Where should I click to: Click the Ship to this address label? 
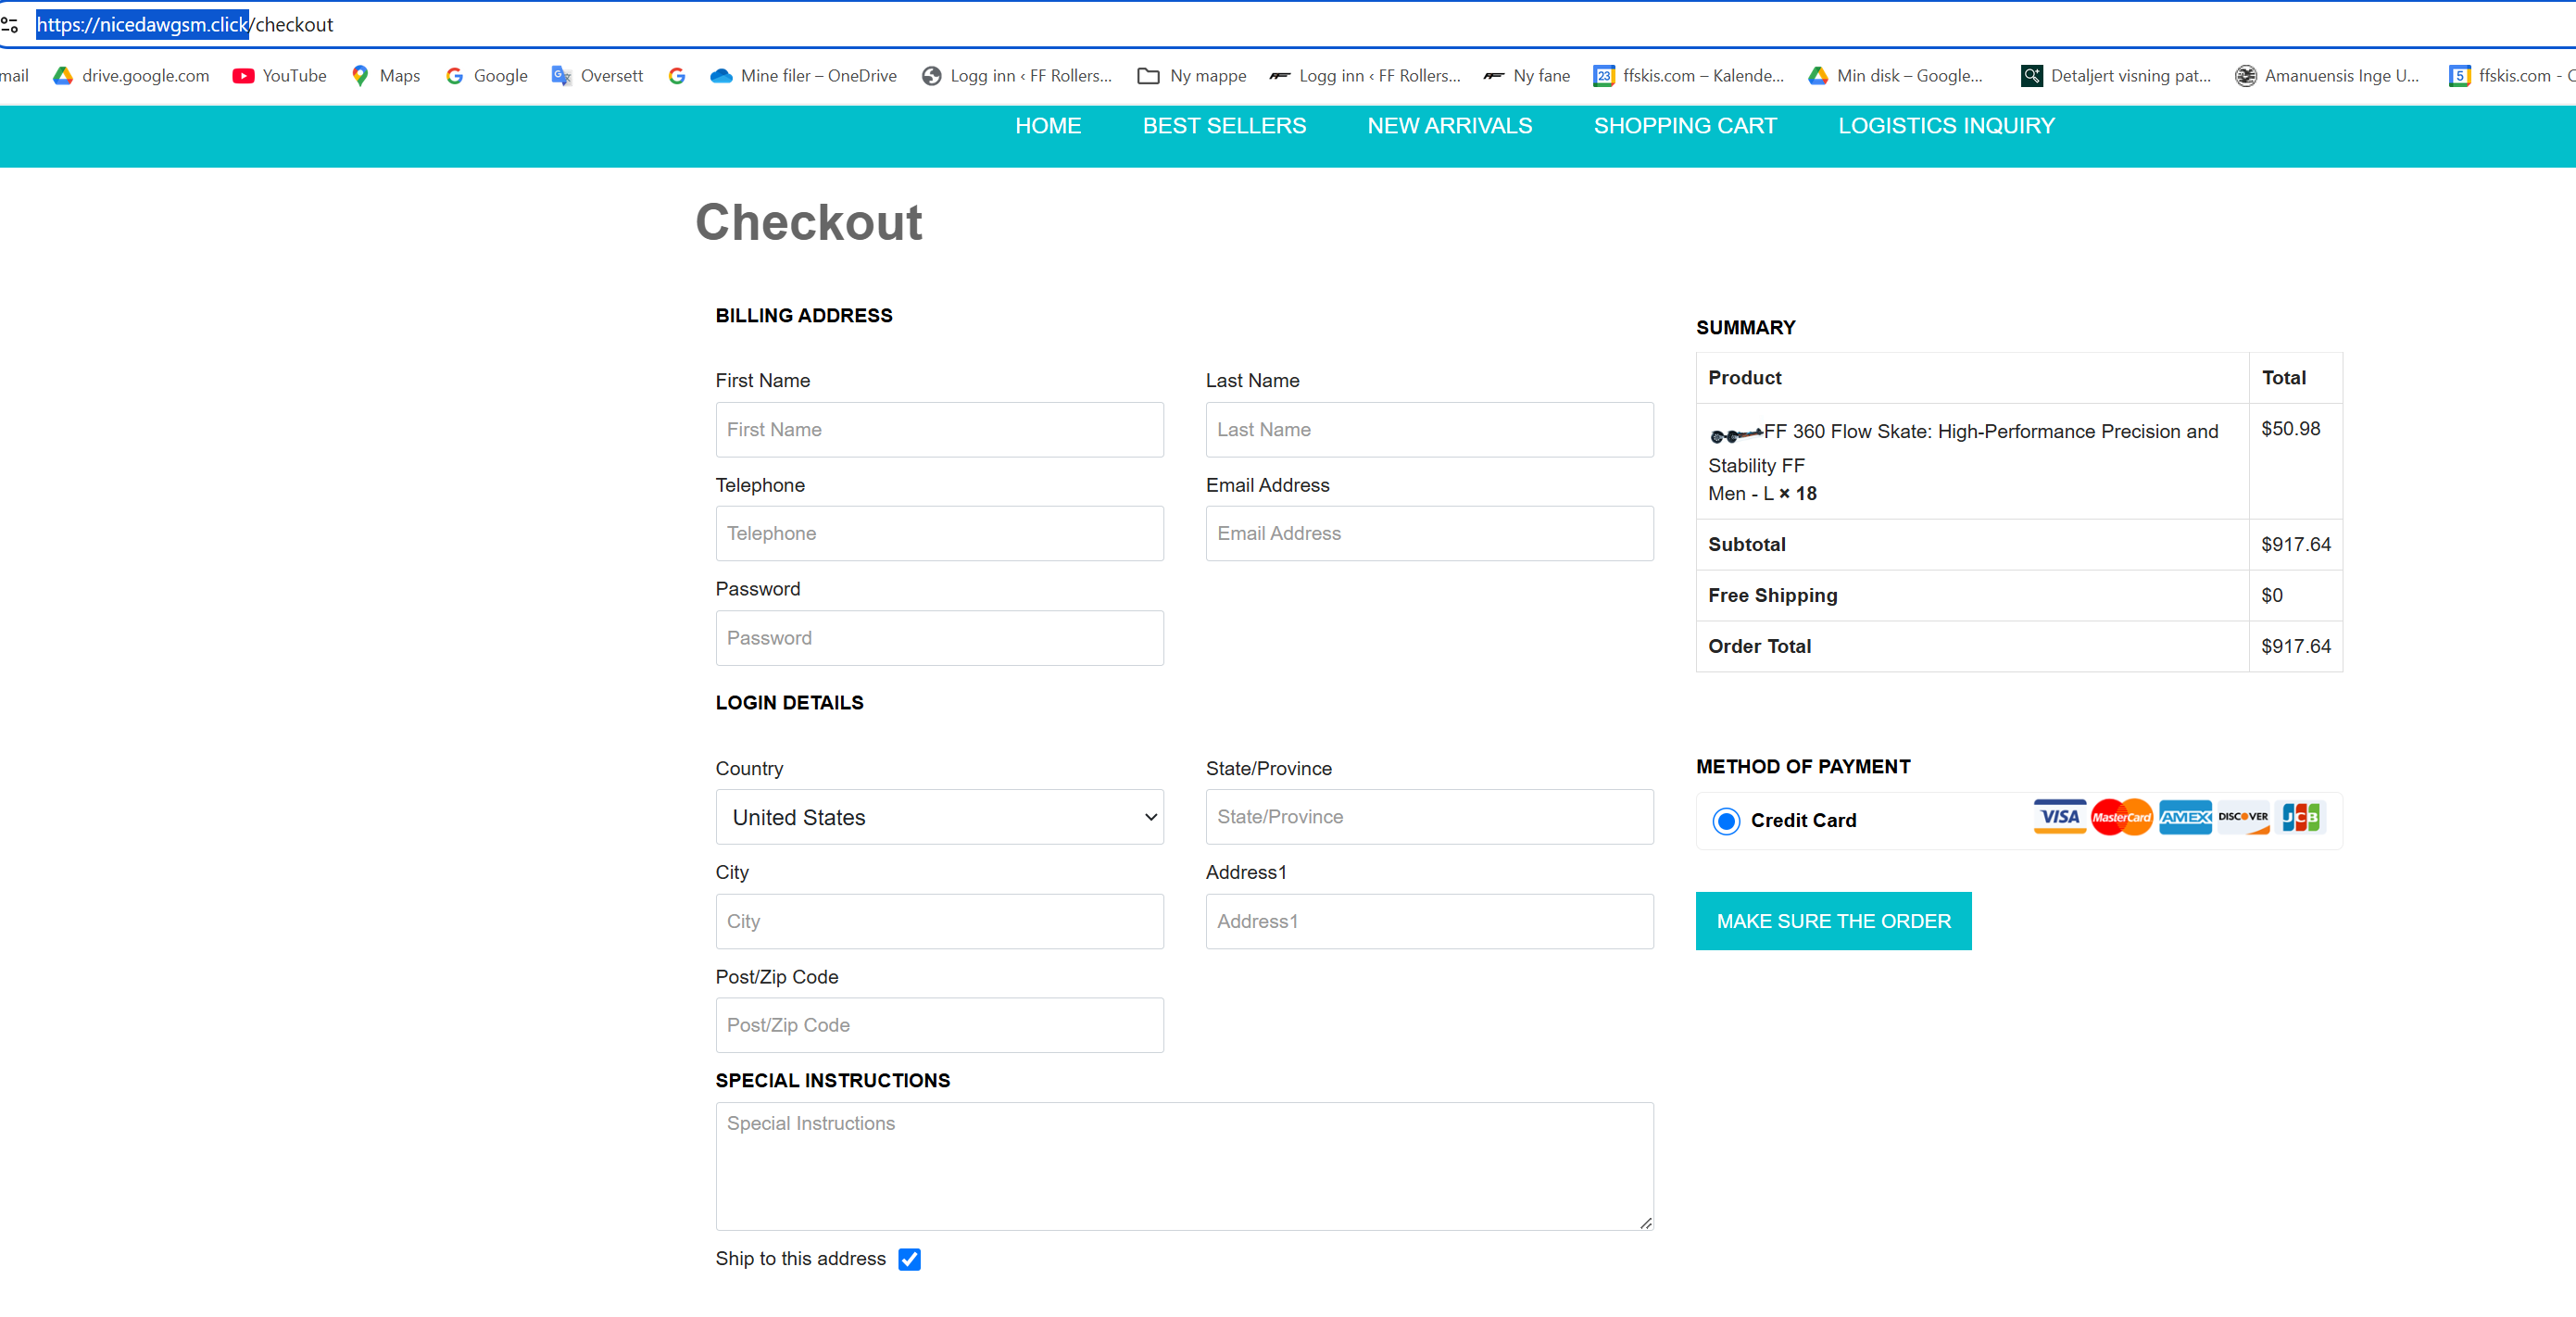tap(800, 1259)
